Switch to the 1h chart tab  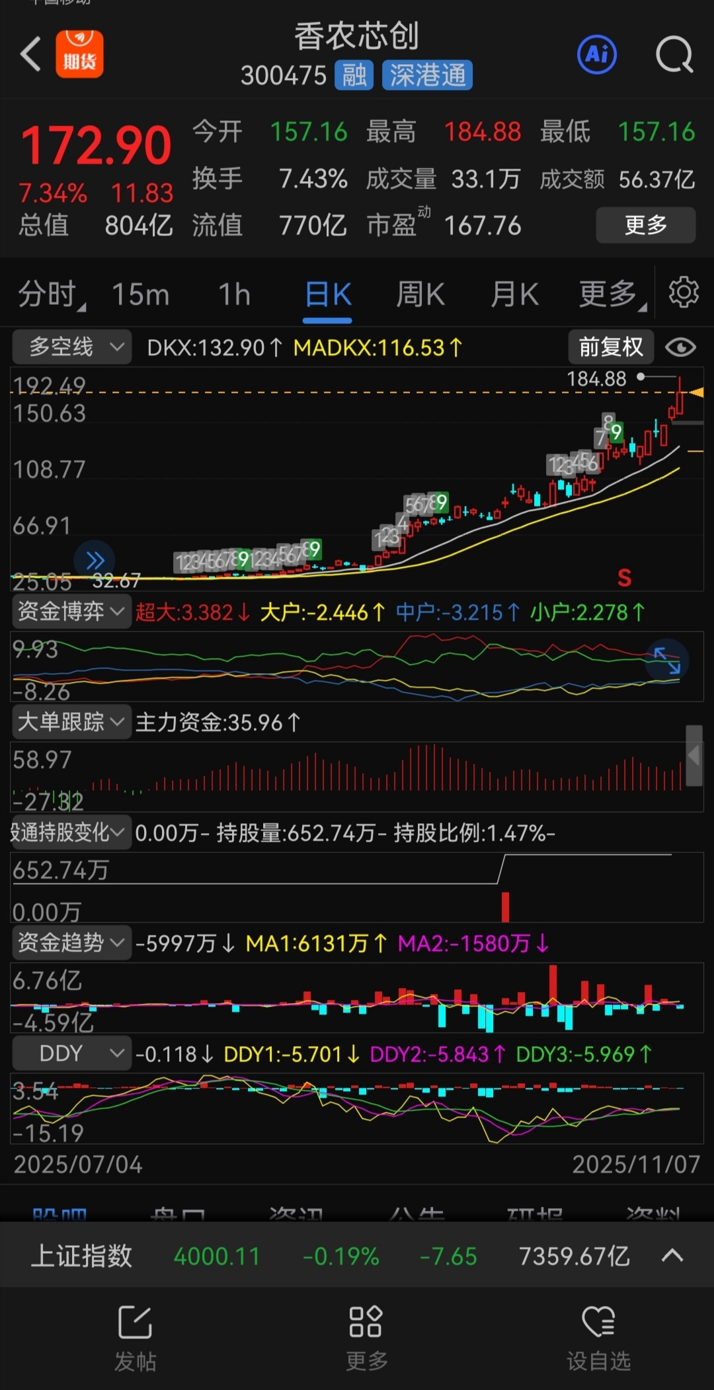[x=235, y=294]
